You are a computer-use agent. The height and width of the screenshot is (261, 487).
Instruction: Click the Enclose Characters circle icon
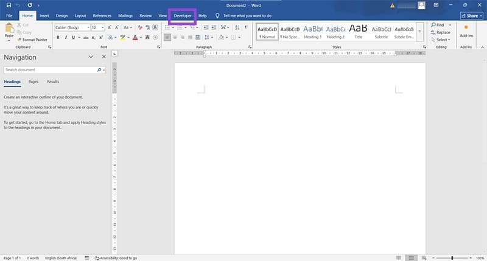(x=155, y=38)
